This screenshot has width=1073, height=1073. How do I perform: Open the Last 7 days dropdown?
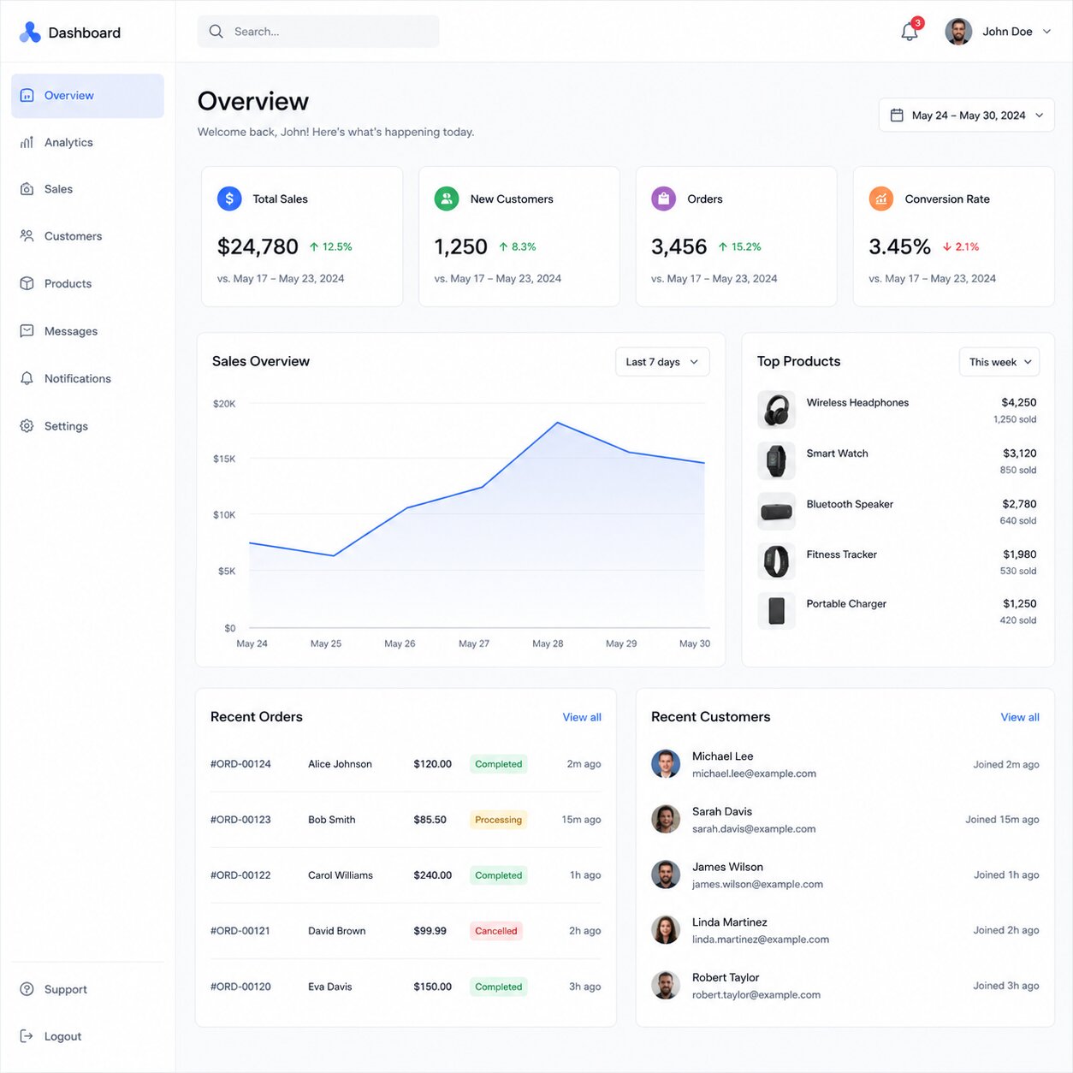(x=662, y=362)
